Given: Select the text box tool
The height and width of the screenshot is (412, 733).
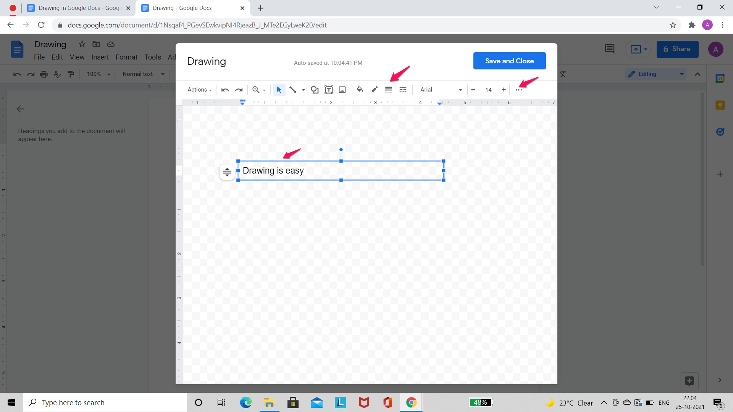Looking at the screenshot, I should pos(328,90).
